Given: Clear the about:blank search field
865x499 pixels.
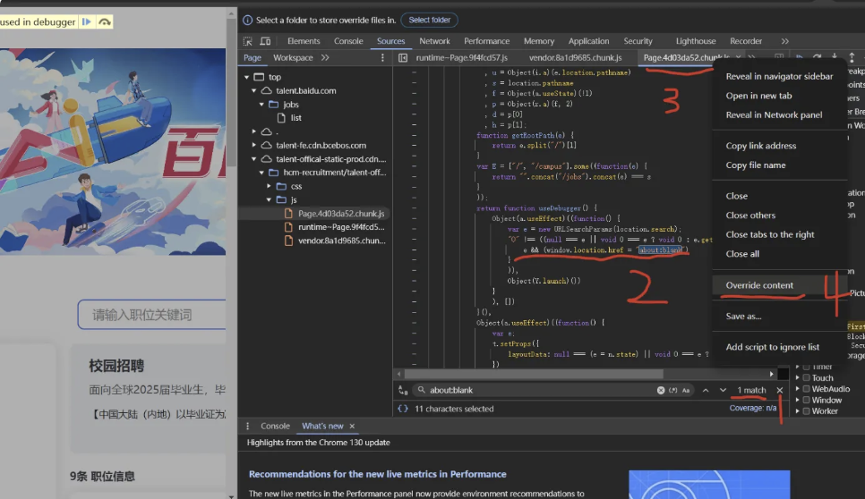Looking at the screenshot, I should click(661, 391).
